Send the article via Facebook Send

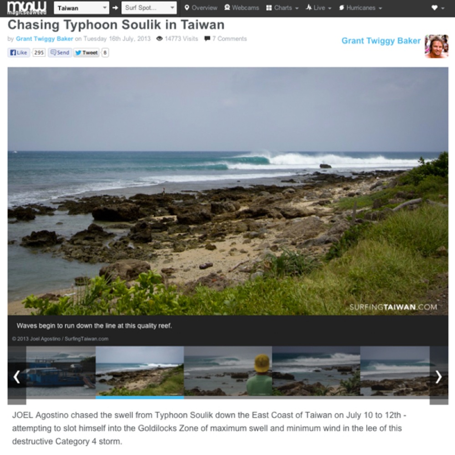coord(60,52)
